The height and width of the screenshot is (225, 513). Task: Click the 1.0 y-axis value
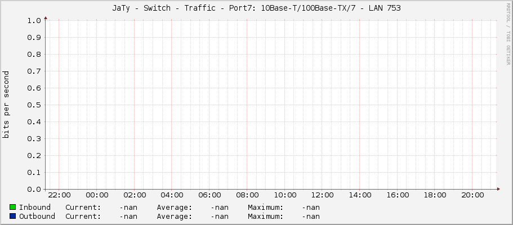pos(34,21)
